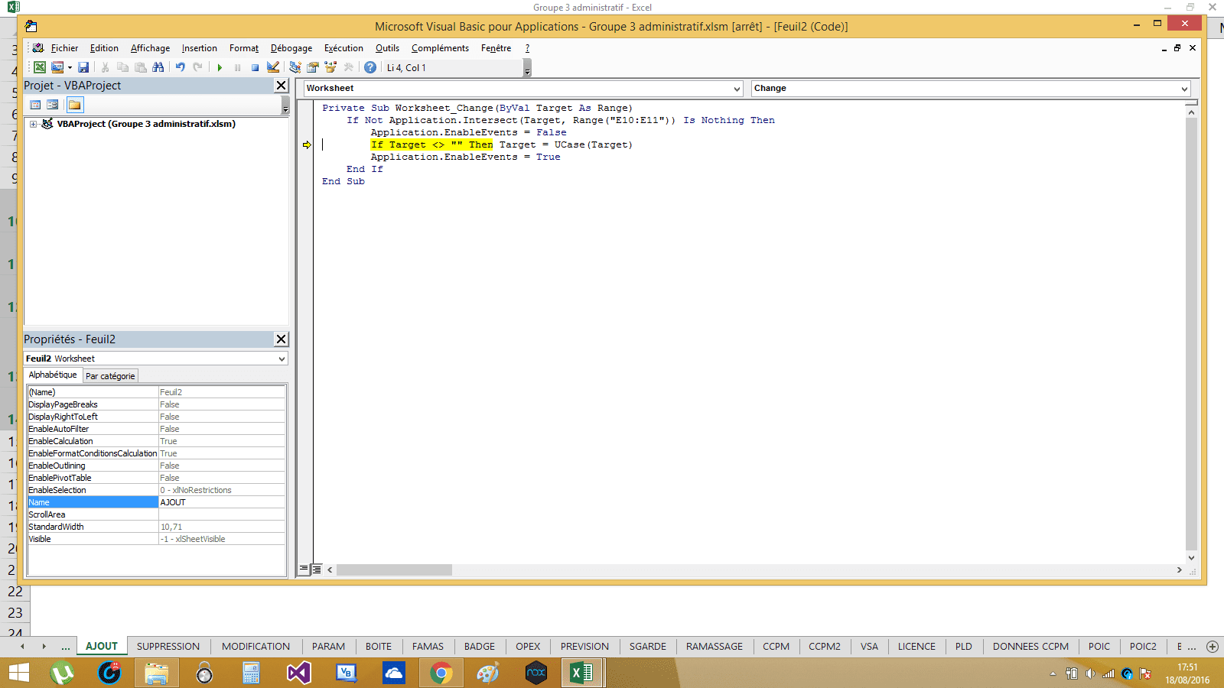
Task: Open the Débogage menu
Action: click(x=291, y=48)
